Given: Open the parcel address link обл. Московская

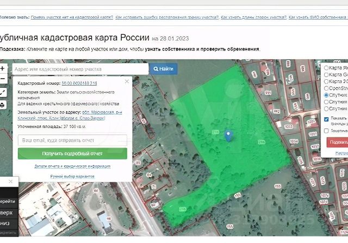Looking at the screenshot, I should pyautogui.click(x=70, y=115).
